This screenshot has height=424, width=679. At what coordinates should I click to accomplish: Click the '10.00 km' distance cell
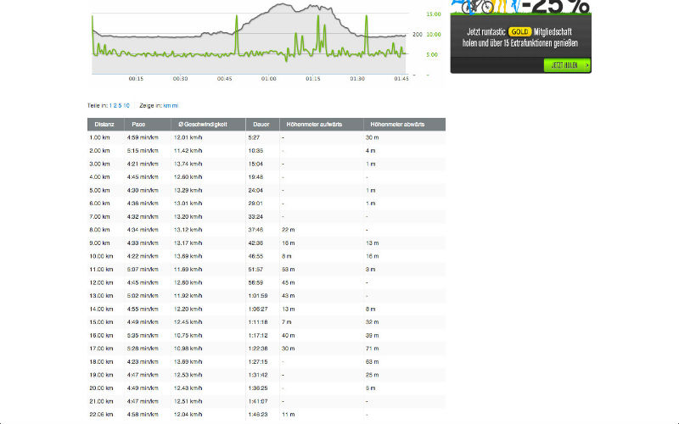(x=101, y=256)
